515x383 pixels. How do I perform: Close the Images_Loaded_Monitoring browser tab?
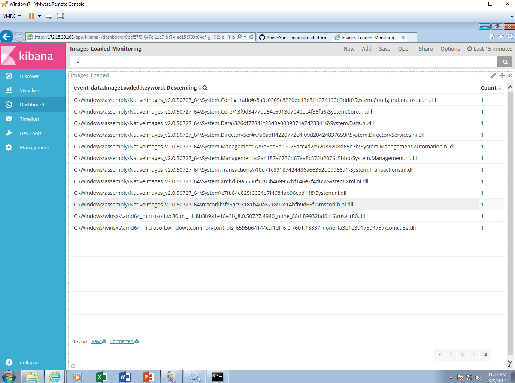[x=403, y=37]
